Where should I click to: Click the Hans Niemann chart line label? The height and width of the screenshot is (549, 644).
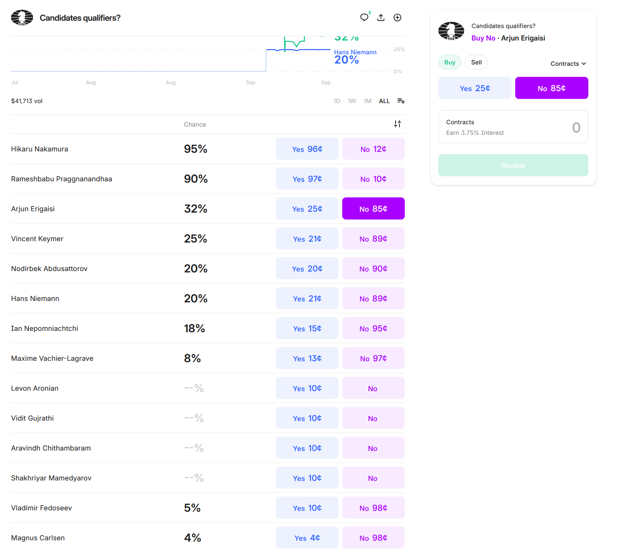pos(355,52)
